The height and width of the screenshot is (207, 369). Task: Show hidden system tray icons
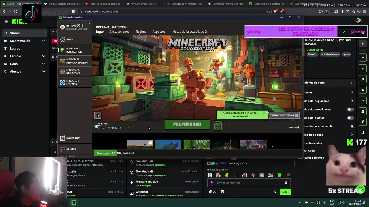300,202
